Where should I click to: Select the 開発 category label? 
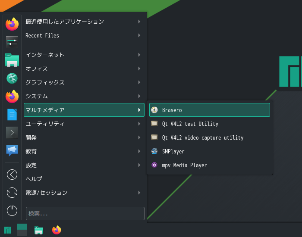click(31, 137)
